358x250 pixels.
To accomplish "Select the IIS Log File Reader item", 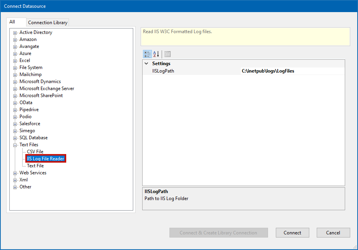I will [x=46, y=159].
